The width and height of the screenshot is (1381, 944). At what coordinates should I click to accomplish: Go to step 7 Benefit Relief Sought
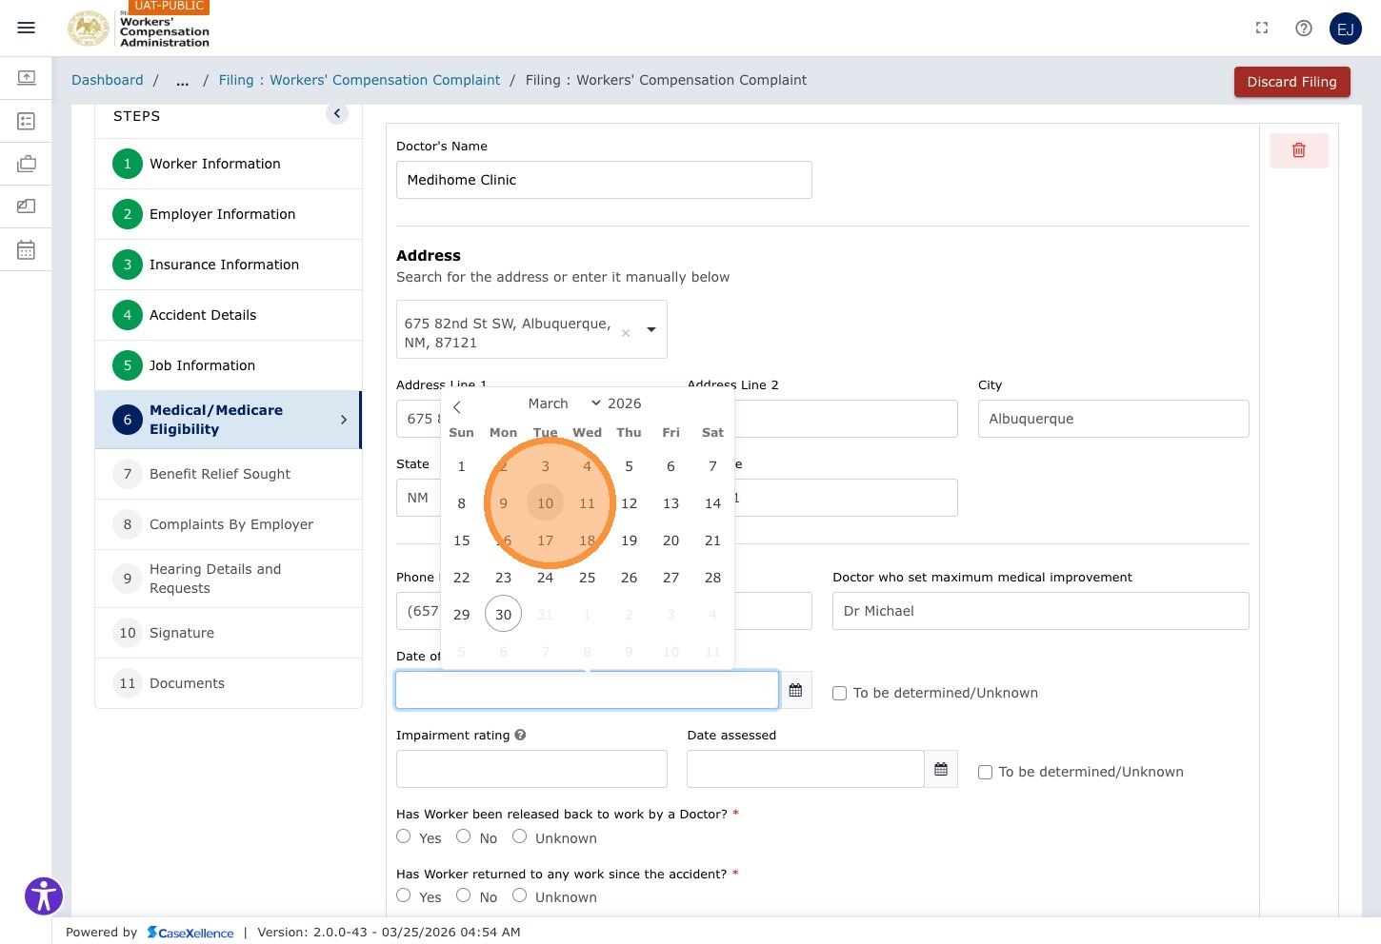[x=229, y=474]
